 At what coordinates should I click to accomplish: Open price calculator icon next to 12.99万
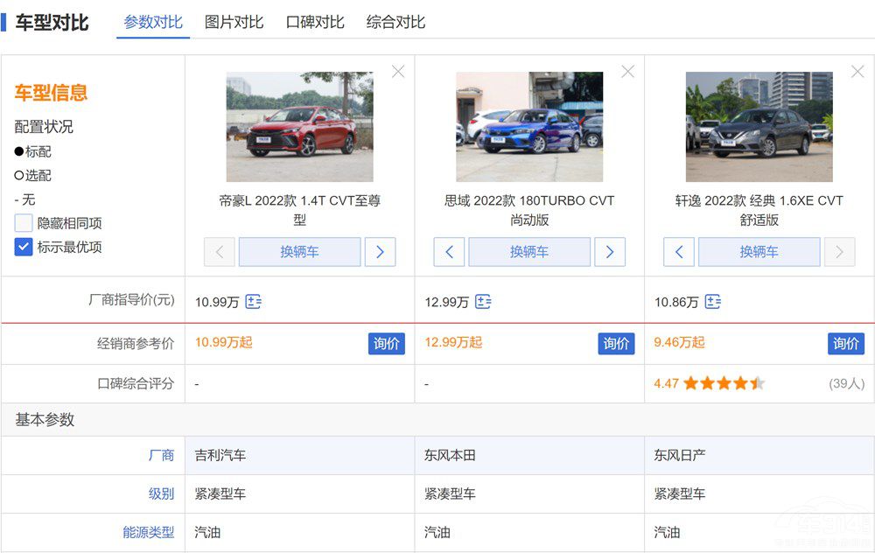[x=483, y=302]
